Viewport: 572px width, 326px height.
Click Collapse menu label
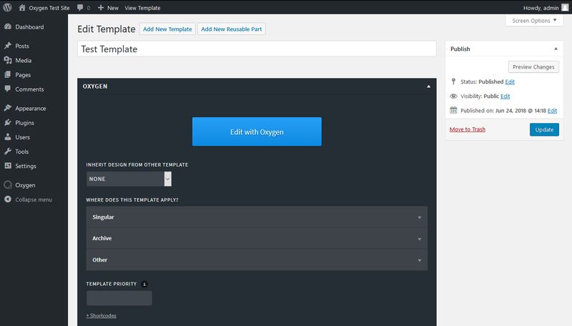[34, 199]
